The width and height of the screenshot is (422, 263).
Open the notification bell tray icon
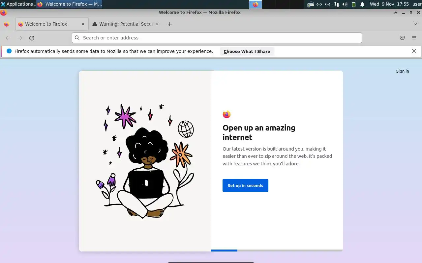tap(362, 4)
